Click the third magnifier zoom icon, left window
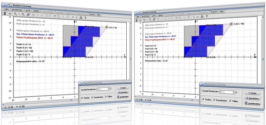This screenshot has height=125, width=266. (x=23, y=14)
